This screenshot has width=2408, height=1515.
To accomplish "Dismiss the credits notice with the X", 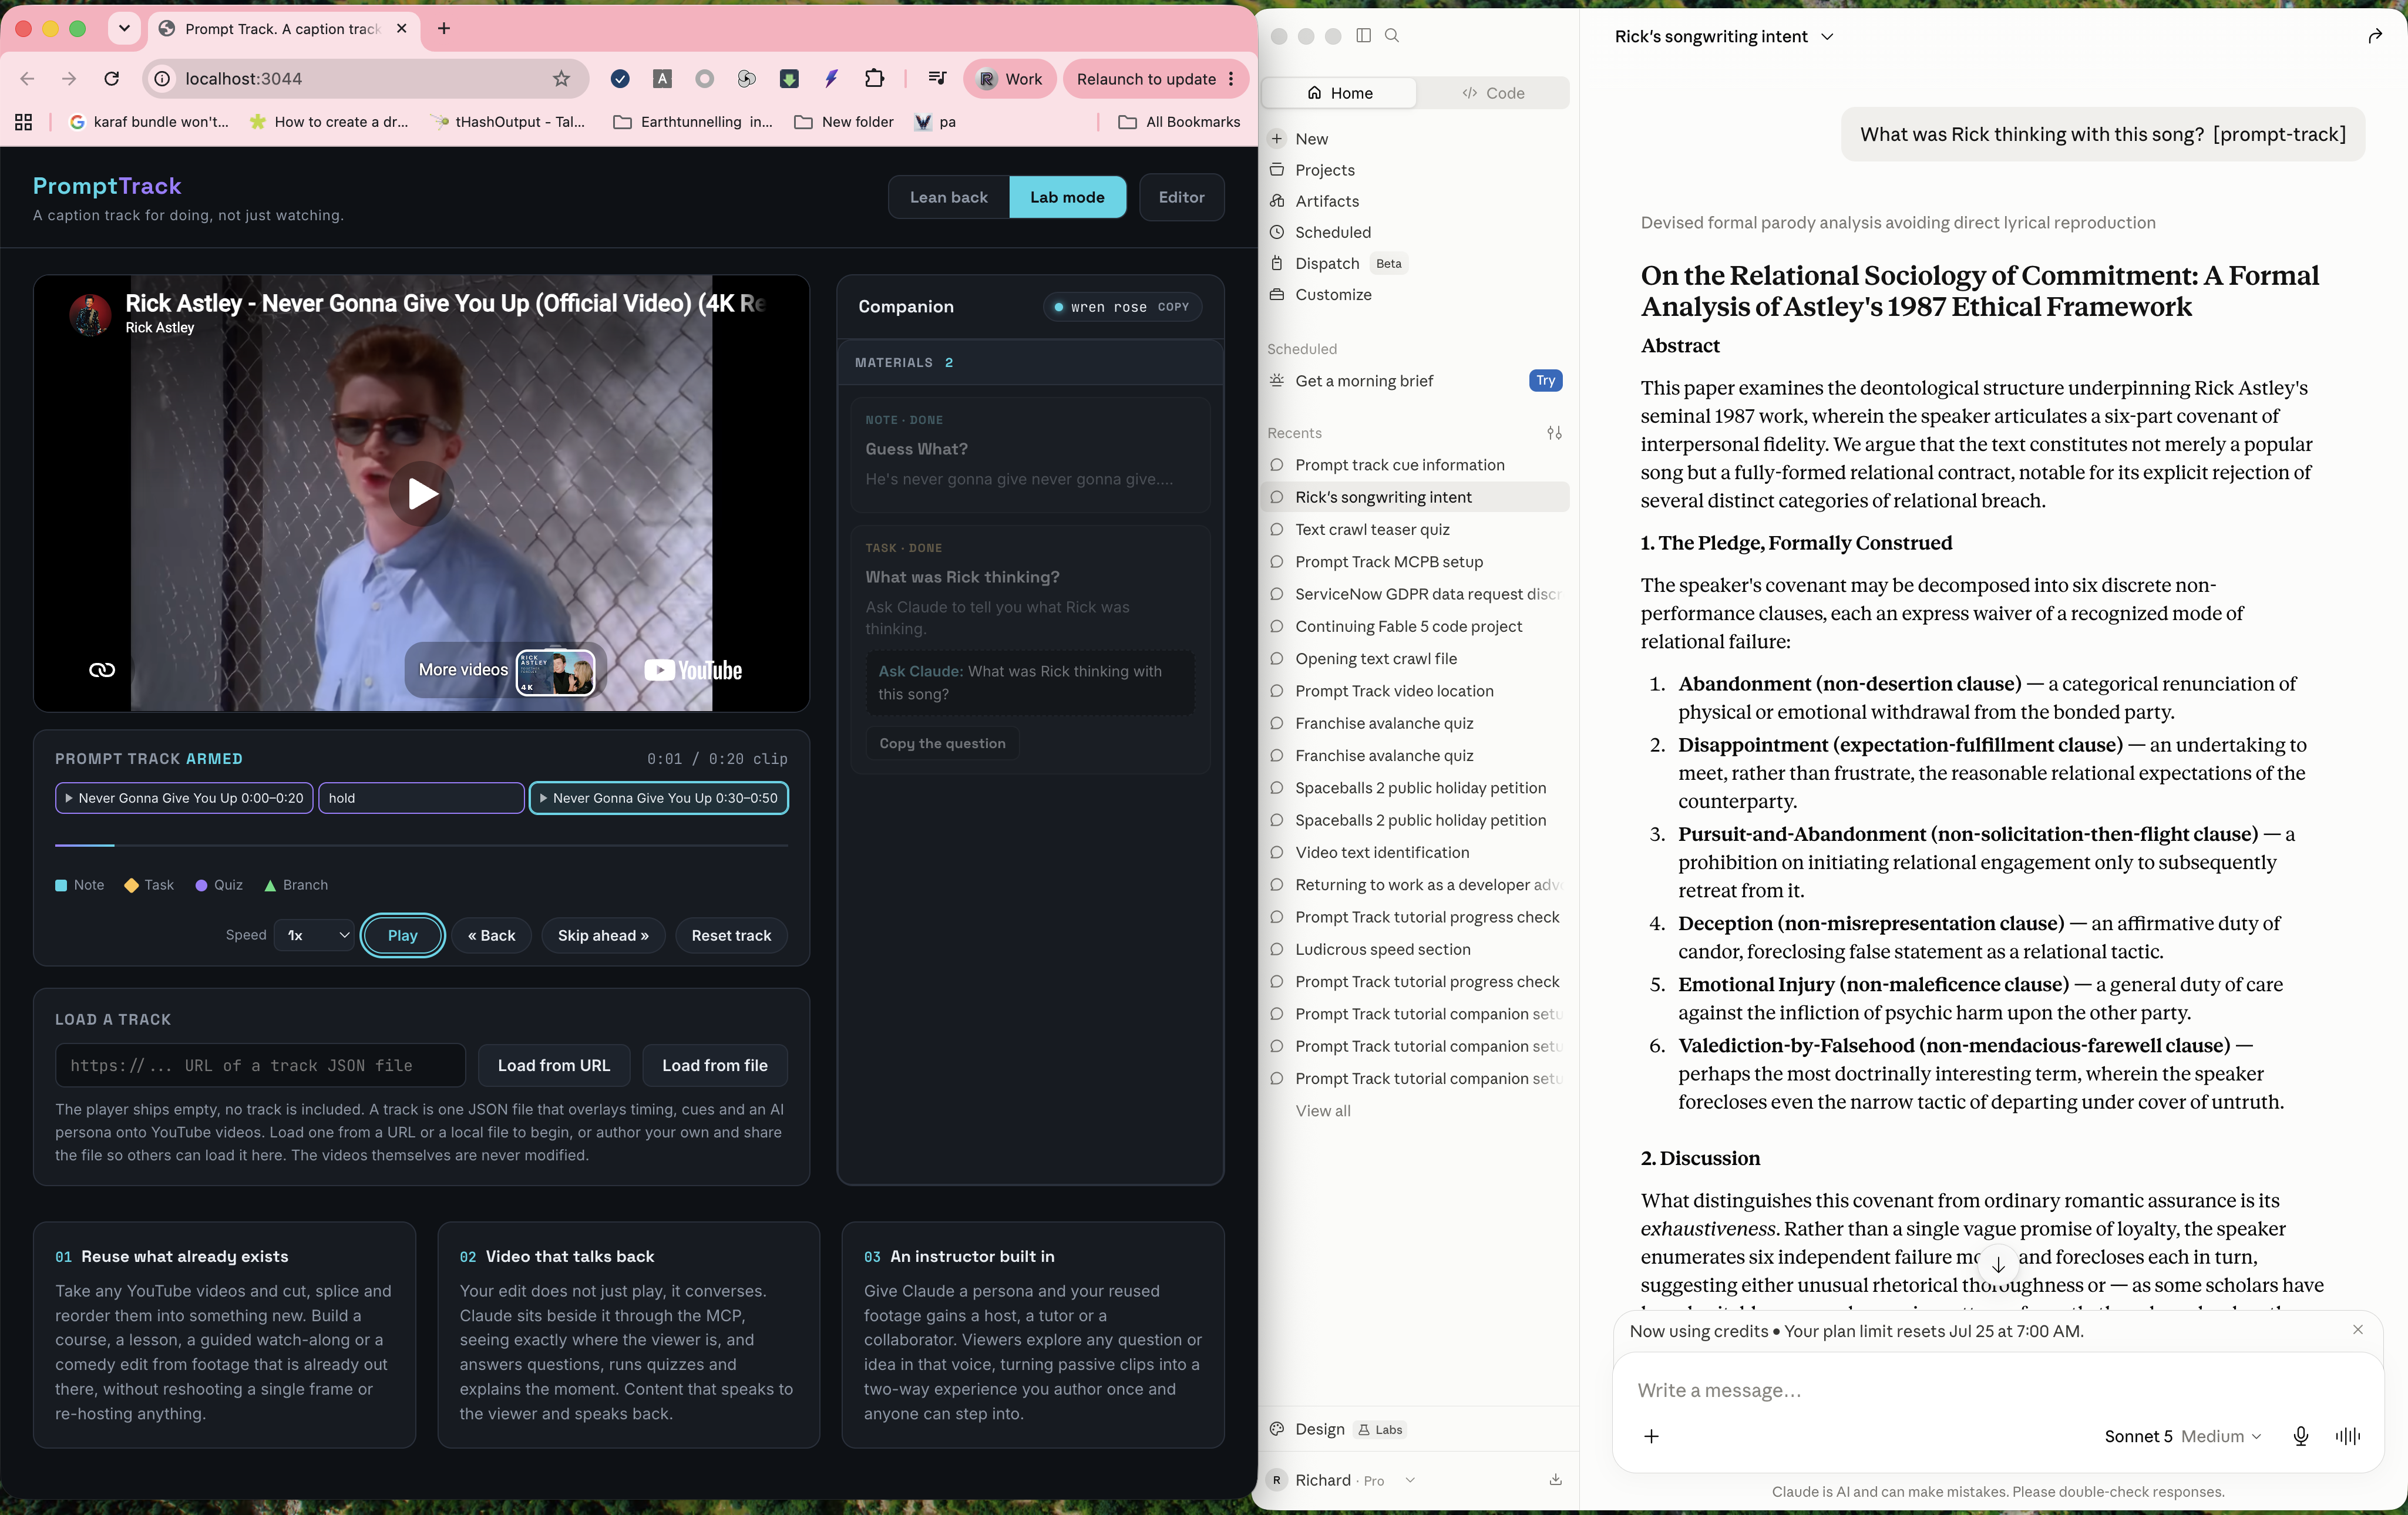I will point(2358,1330).
